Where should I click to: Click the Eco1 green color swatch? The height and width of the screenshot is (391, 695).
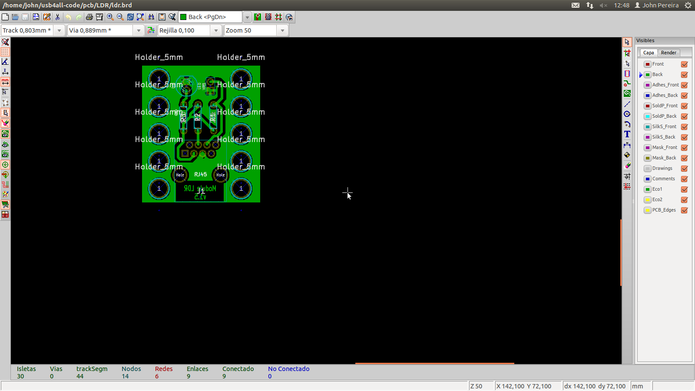(648, 189)
